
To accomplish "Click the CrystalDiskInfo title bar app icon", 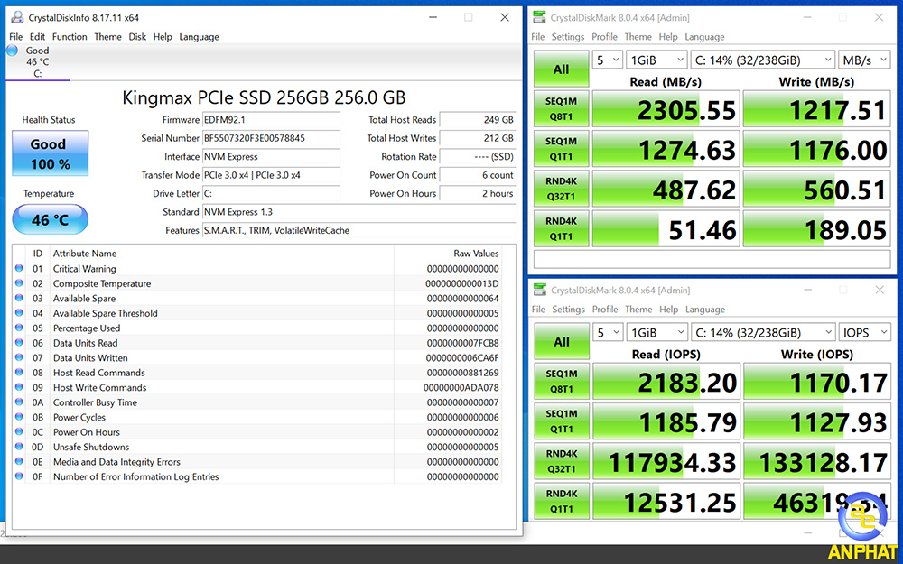I will click(17, 17).
